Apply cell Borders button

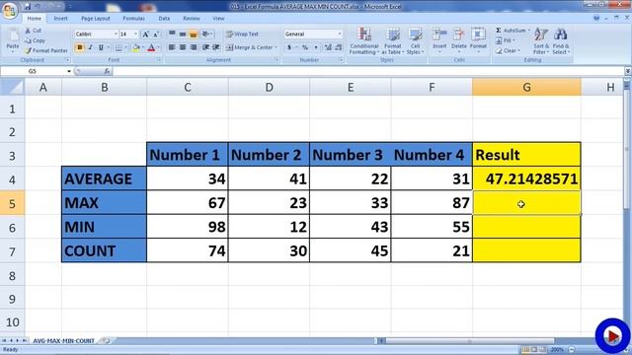118,48
